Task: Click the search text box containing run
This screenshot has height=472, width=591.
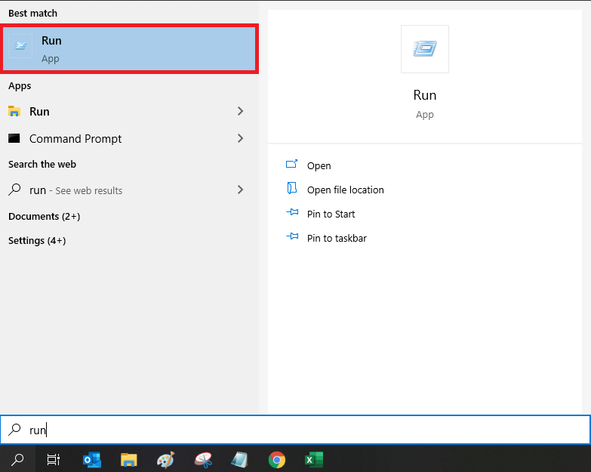Action: pos(302,430)
